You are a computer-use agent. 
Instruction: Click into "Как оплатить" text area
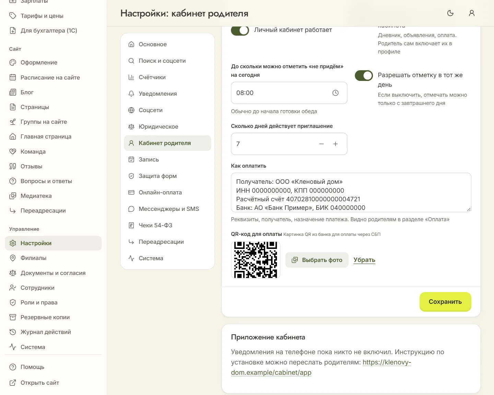point(351,192)
